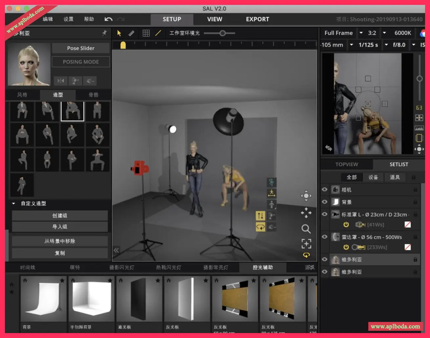The image size is (430, 338).
Task: Toggle power of 雷达罩 light
Action: click(x=346, y=247)
